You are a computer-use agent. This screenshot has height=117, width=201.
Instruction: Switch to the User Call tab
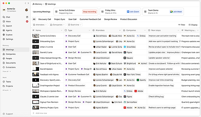click(72, 19)
